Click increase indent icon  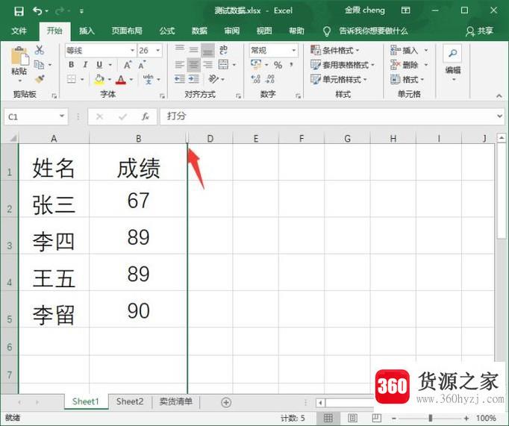tap(194, 79)
